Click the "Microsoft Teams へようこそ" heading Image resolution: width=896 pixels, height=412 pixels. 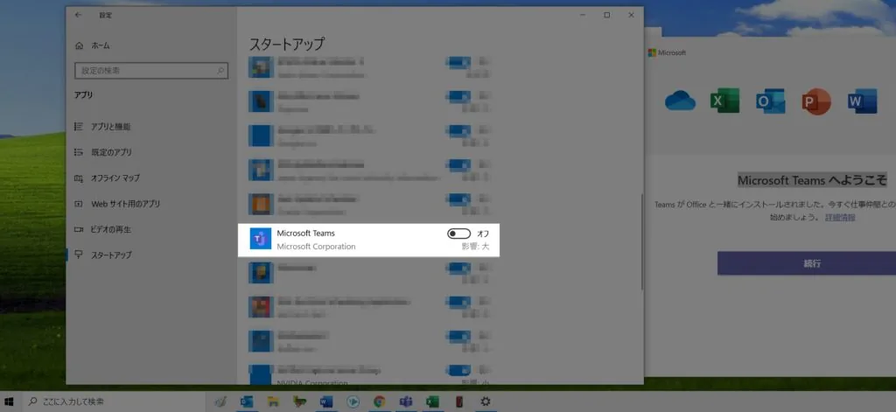pyautogui.click(x=812, y=180)
